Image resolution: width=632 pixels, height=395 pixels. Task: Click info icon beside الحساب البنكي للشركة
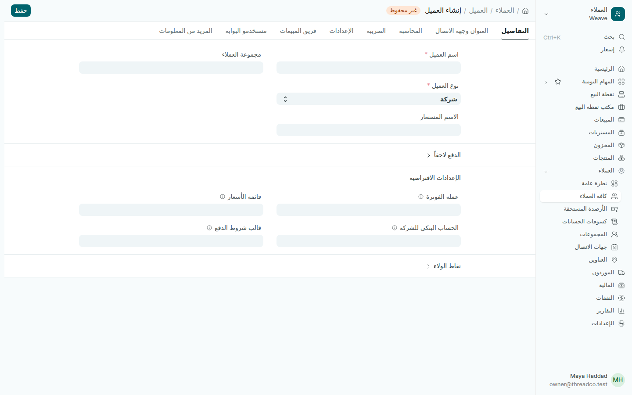pyautogui.click(x=395, y=228)
